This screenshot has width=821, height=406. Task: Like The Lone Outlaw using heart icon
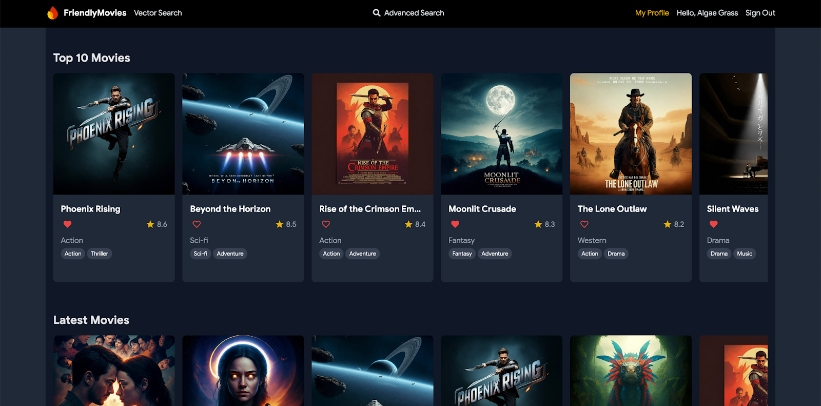584,224
